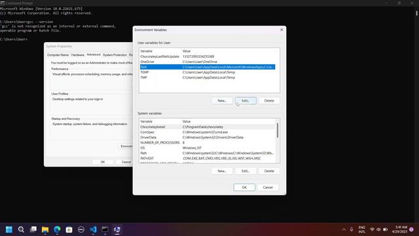Click the Windows_NT value cell
The image size is (419, 236).
point(192,147)
